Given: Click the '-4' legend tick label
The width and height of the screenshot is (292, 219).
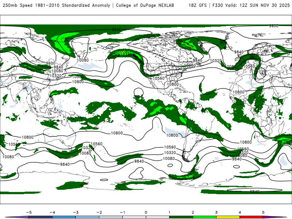Looking at the screenshot, I should point(52,212).
